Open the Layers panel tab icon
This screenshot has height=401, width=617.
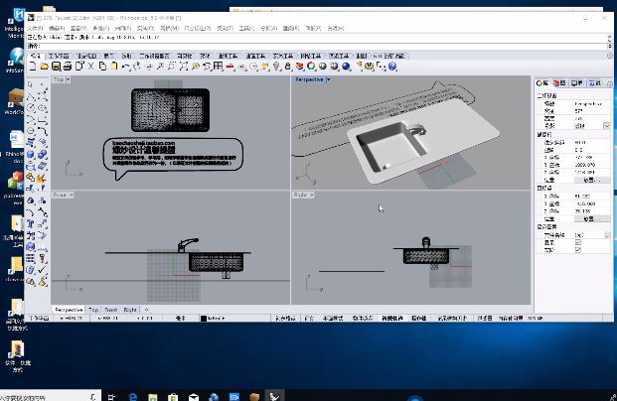pos(558,83)
